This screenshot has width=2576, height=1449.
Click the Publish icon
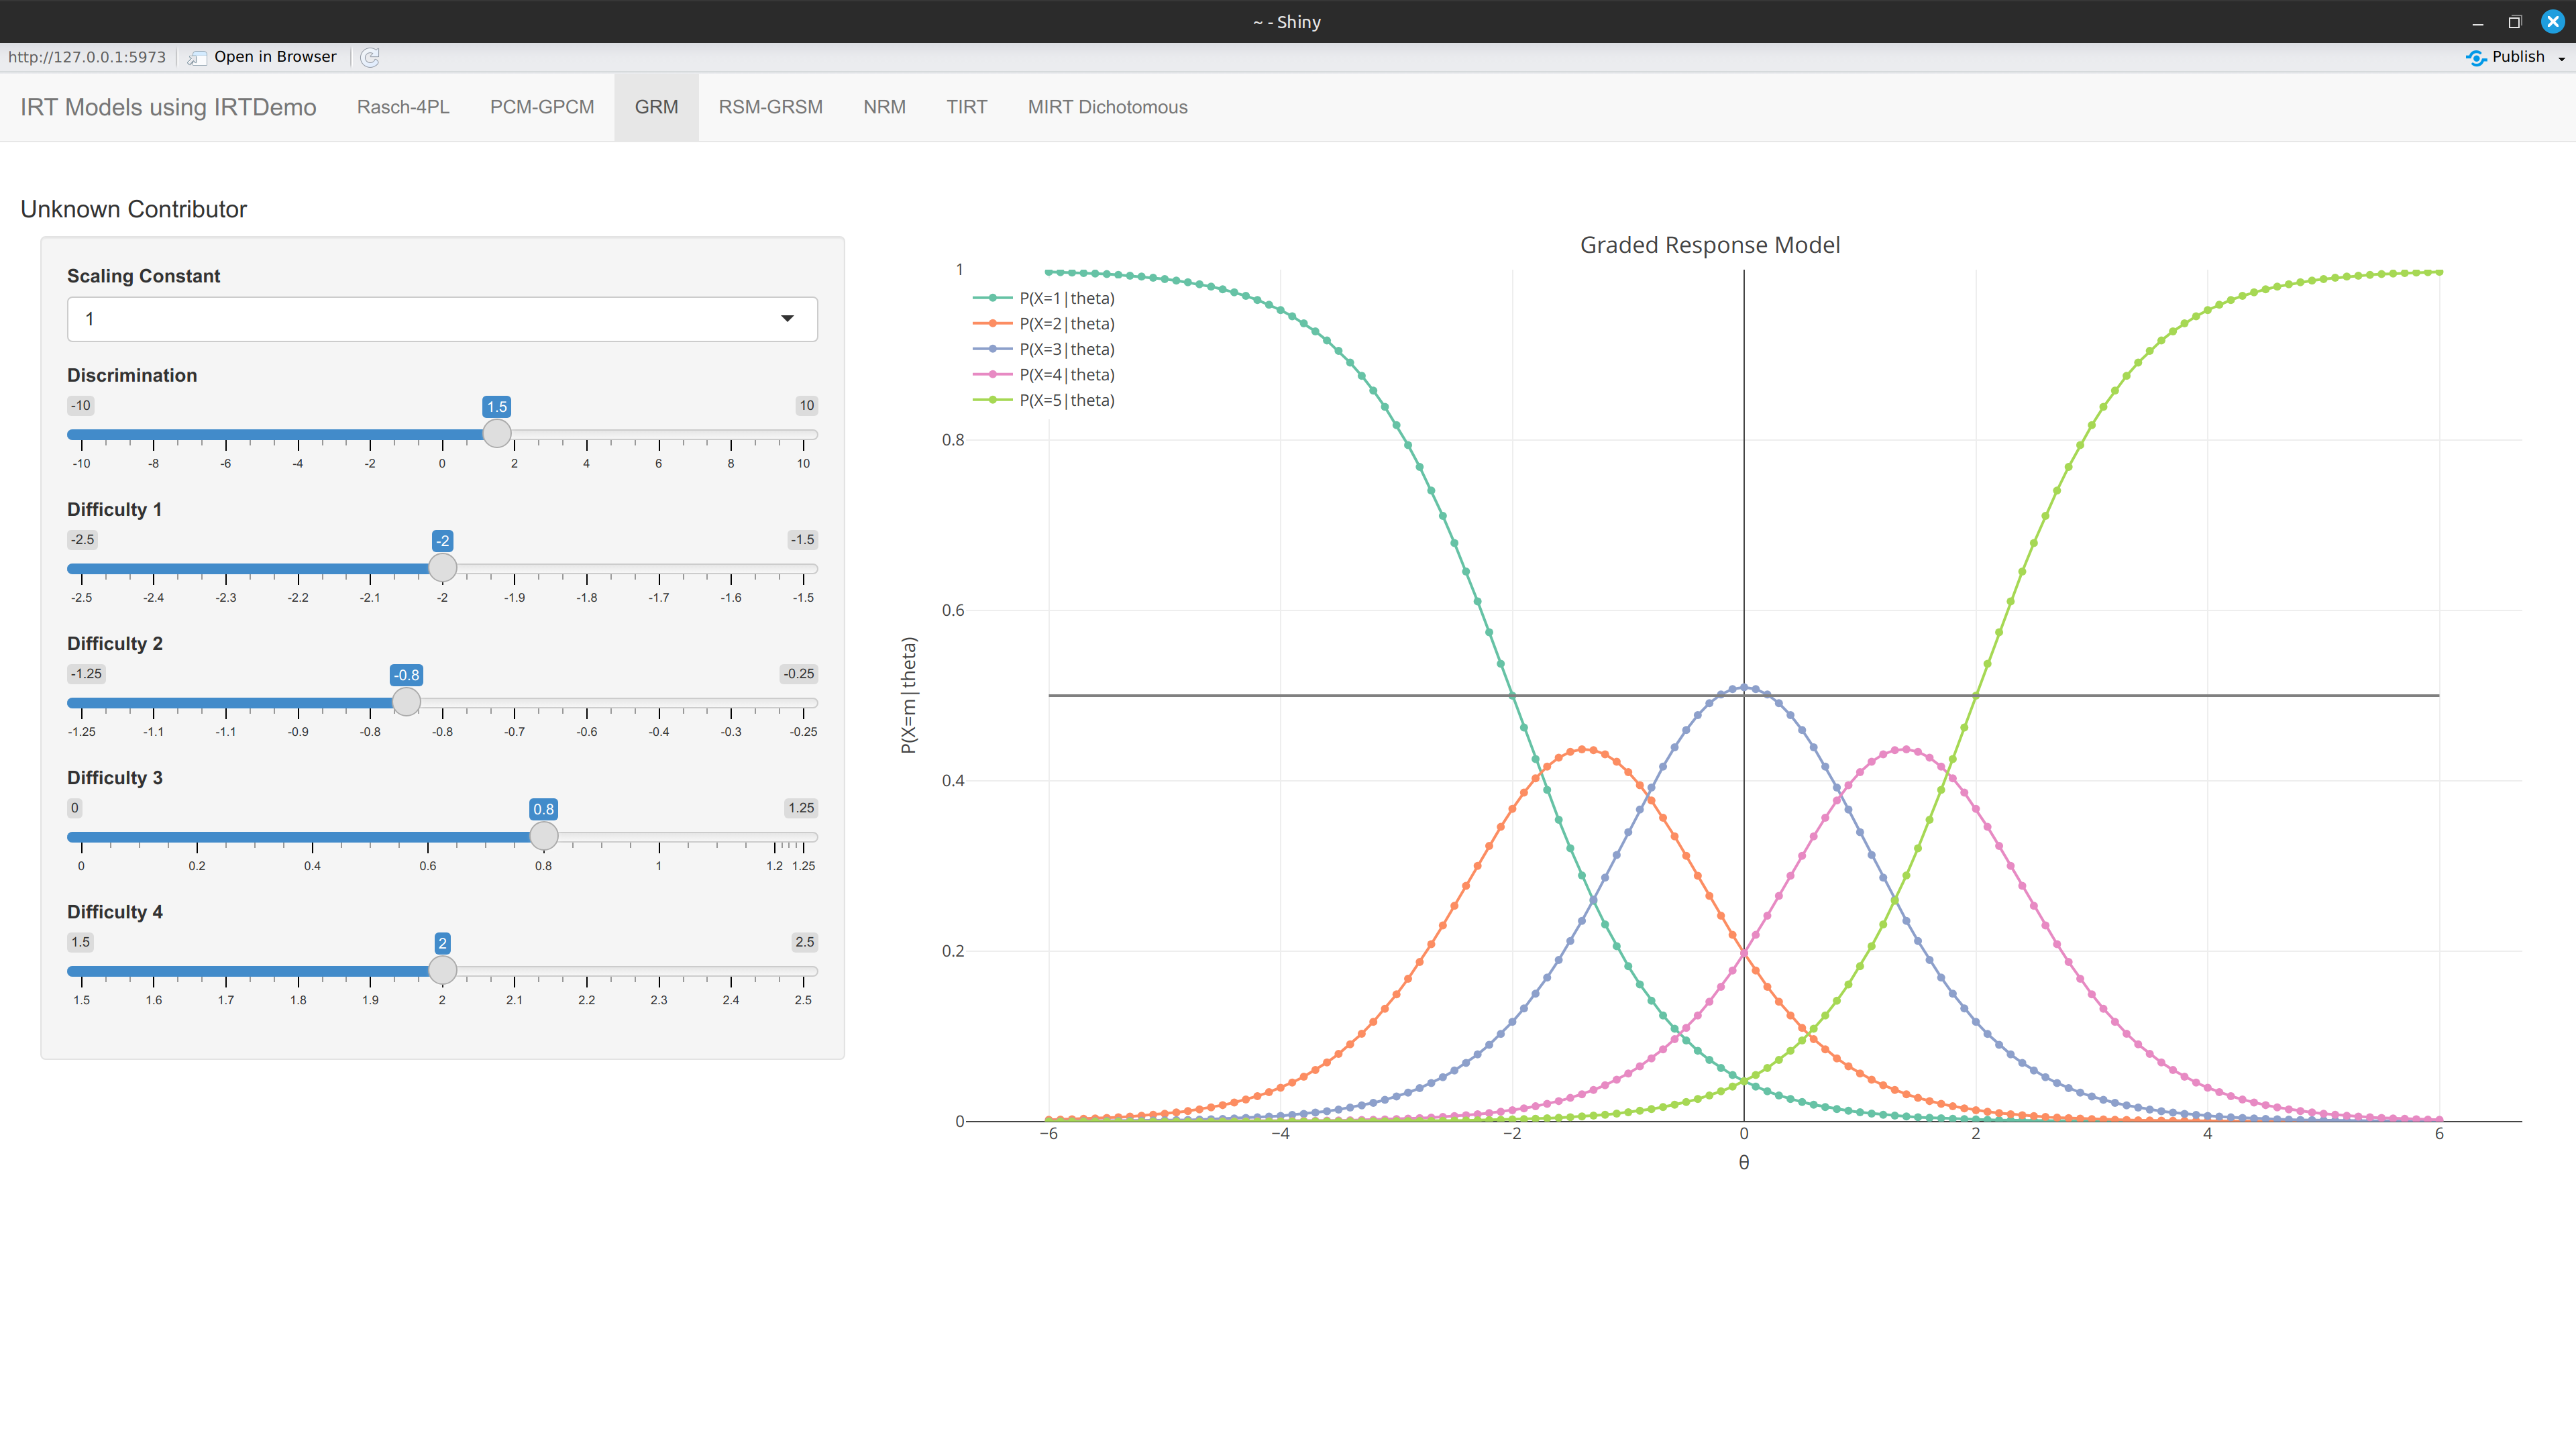(x=2476, y=57)
